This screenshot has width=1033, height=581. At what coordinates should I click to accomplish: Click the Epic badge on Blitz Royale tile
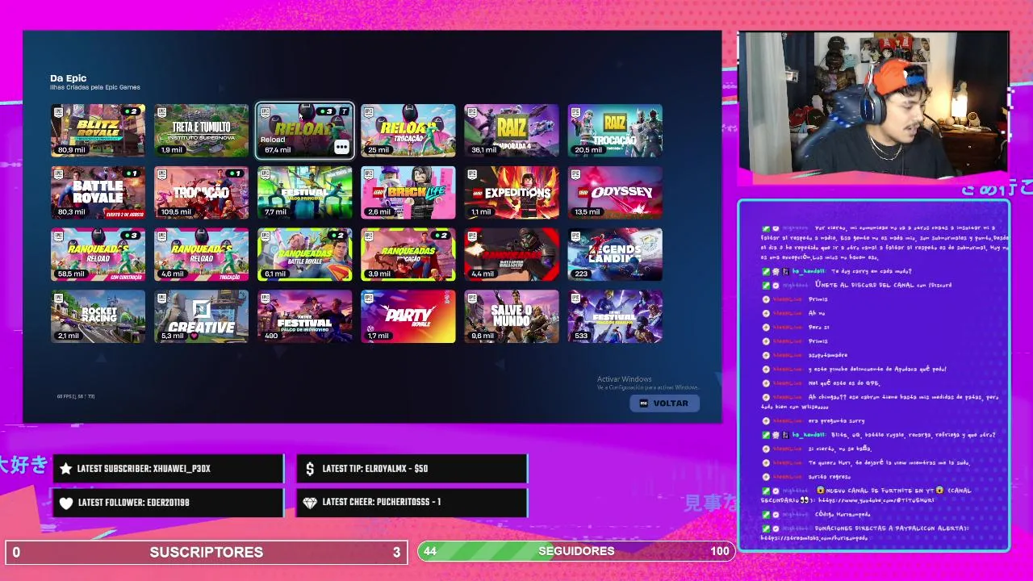click(x=58, y=112)
